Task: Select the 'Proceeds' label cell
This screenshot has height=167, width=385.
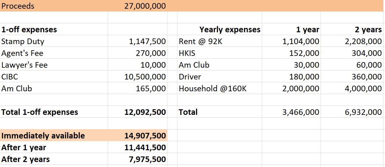Action: click(54, 6)
